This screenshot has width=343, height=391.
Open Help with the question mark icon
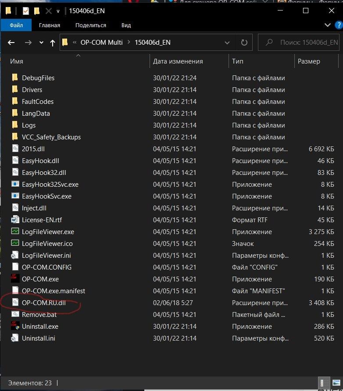337,25
